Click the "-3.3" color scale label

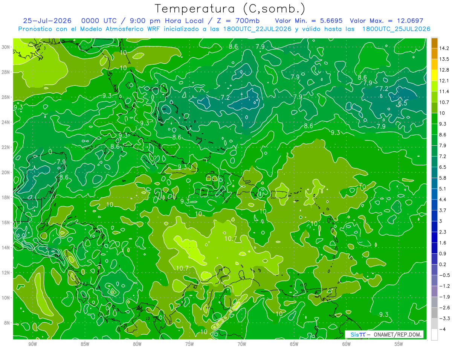[x=444, y=319]
